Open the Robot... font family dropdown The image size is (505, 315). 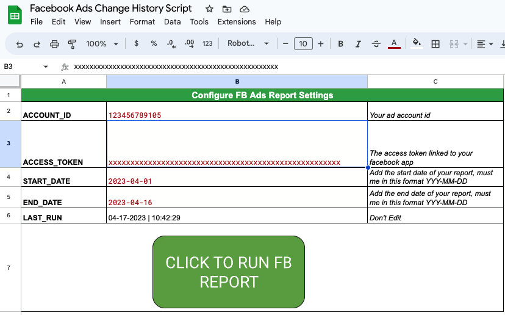coord(248,43)
